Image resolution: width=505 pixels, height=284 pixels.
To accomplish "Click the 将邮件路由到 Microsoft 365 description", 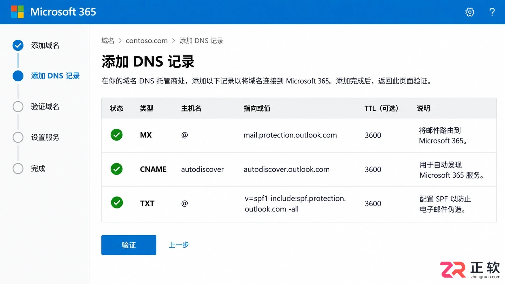I will (x=443, y=135).
